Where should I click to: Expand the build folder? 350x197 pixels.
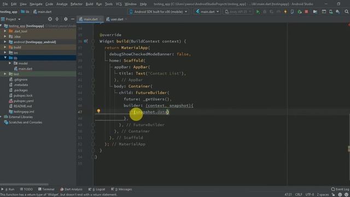tap(5, 47)
